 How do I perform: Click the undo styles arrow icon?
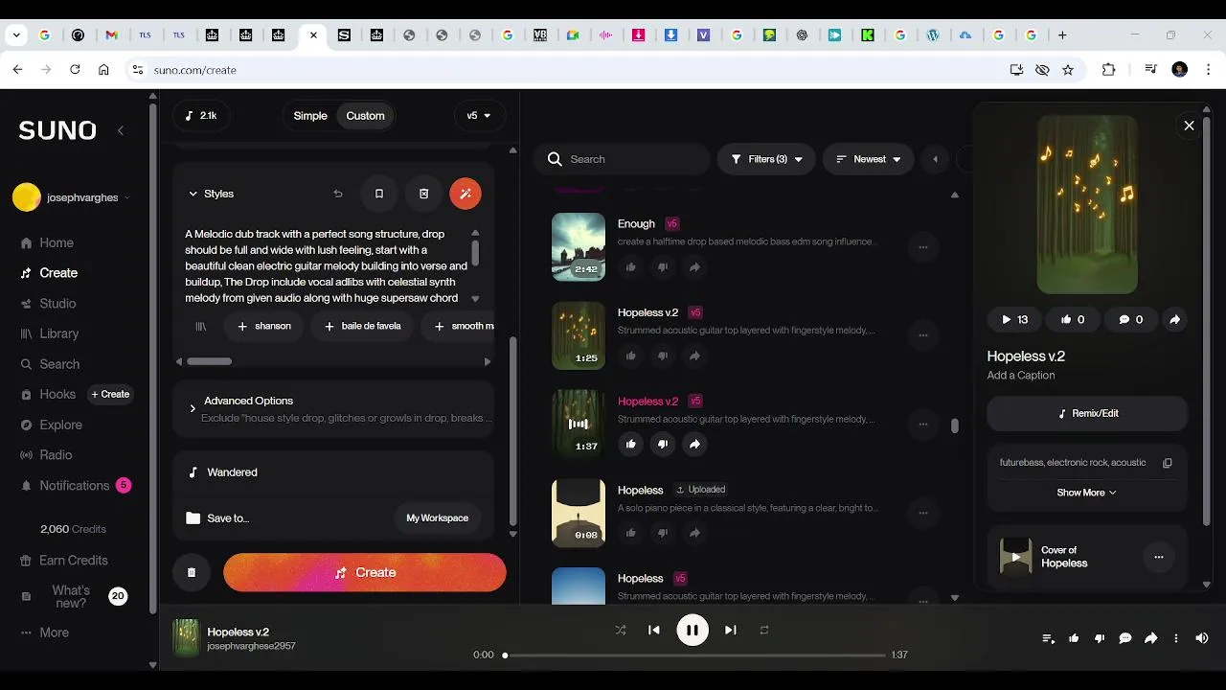click(337, 194)
